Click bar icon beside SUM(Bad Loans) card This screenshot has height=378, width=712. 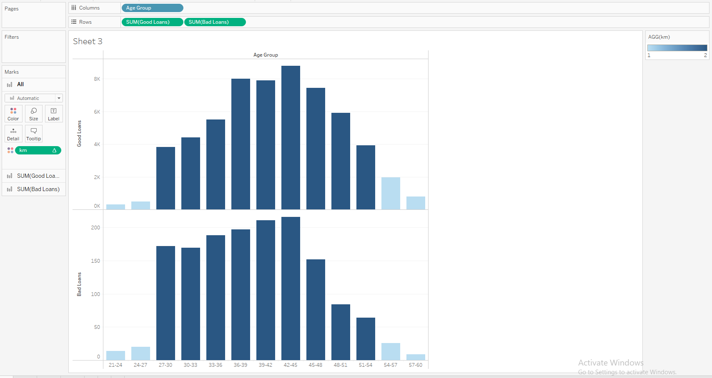[10, 189]
